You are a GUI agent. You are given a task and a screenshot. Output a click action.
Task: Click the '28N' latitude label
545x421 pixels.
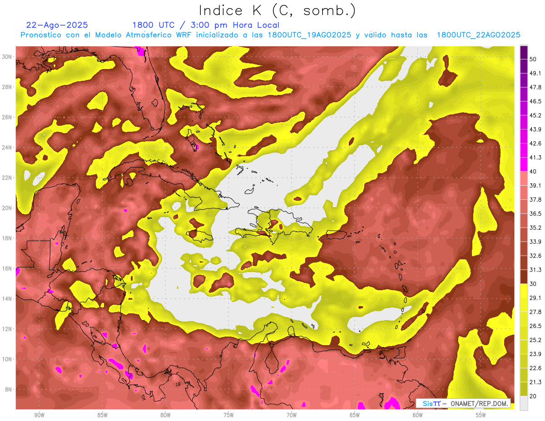point(7,87)
